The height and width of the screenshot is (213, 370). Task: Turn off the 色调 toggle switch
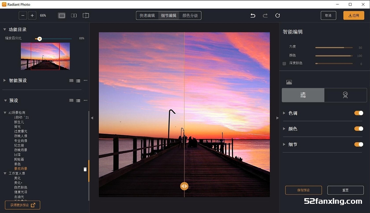359,113
